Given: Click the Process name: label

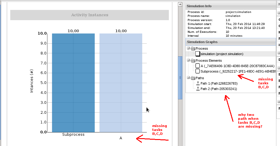Looking at the screenshot, I should (199, 16).
